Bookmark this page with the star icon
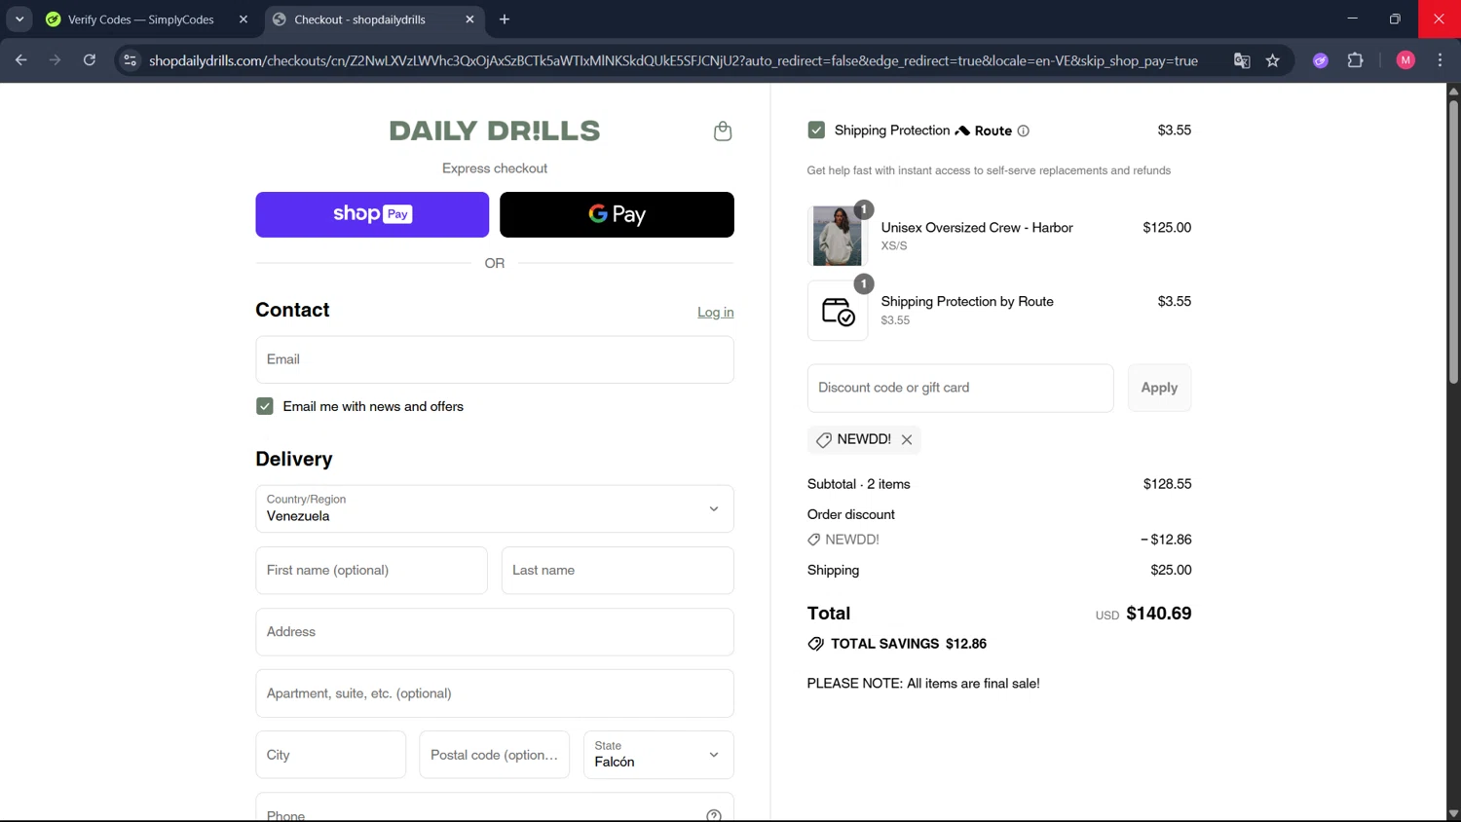Image resolution: width=1461 pixels, height=822 pixels. click(x=1272, y=60)
